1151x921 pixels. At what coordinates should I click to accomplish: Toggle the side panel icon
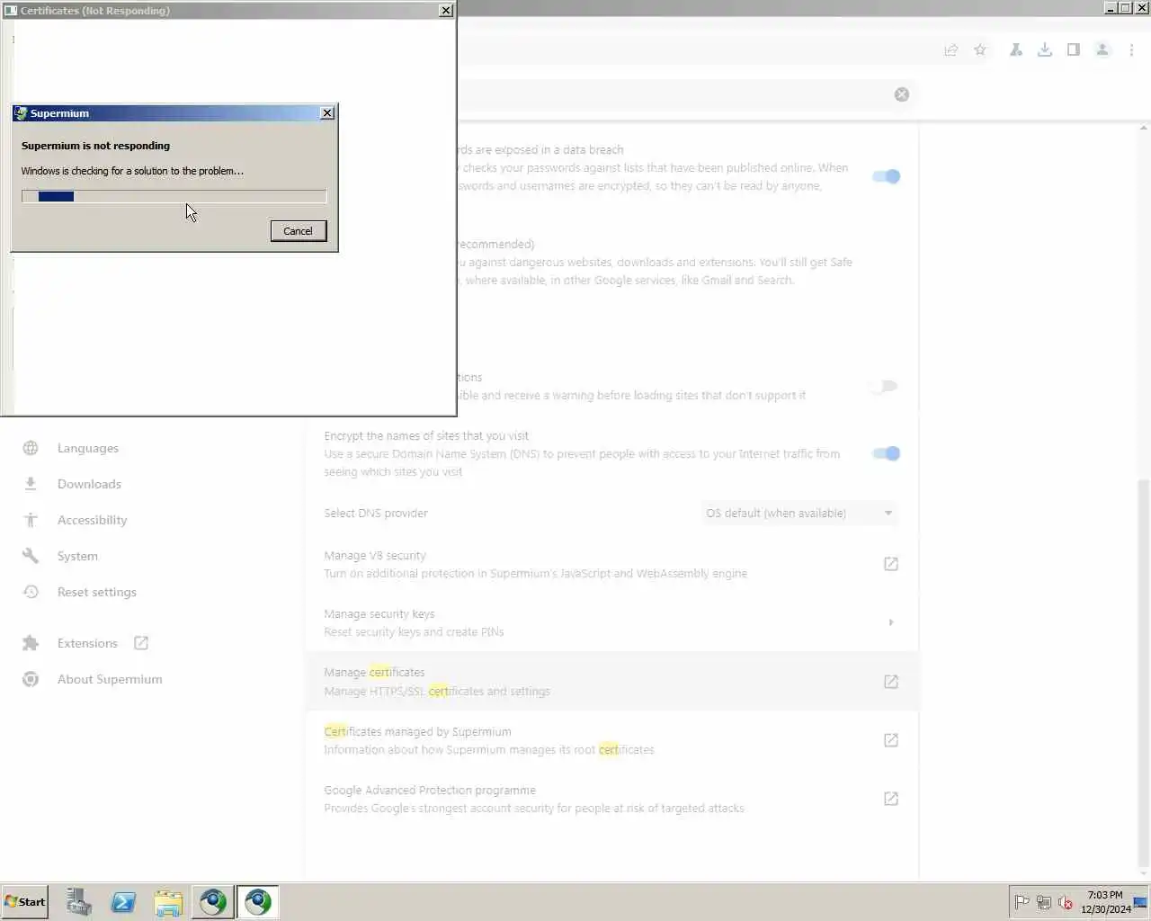pos(1074,50)
